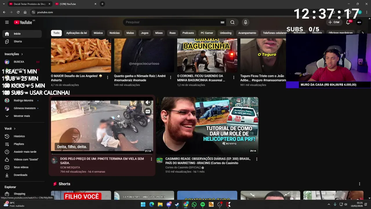The image size is (371, 209).
Task: Open video title DOIS PELO PREÇO DE UM
Action: pyautogui.click(x=102, y=161)
